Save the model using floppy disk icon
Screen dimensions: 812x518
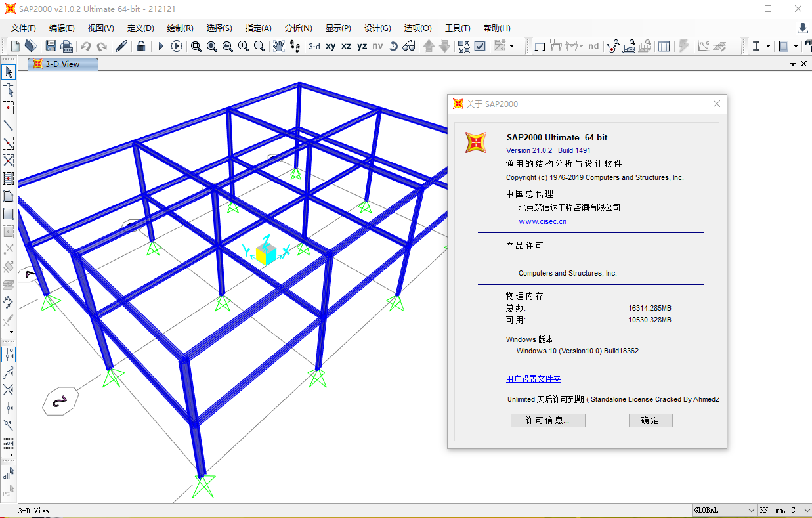coord(51,46)
